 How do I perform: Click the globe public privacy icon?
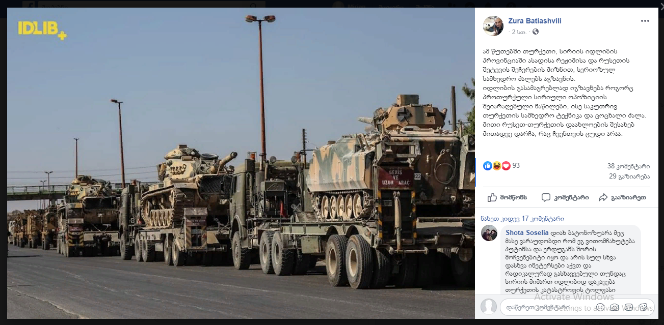(536, 32)
